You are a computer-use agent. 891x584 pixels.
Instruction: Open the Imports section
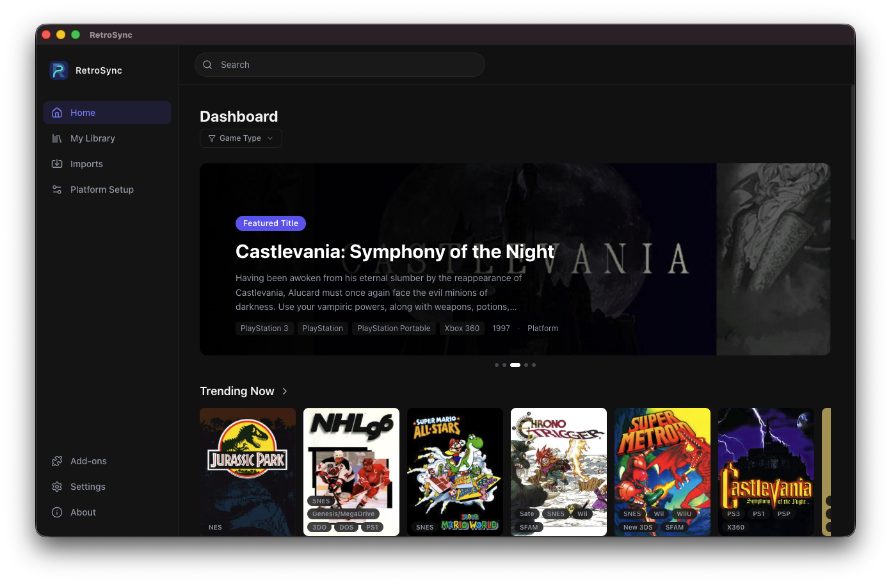pos(107,164)
